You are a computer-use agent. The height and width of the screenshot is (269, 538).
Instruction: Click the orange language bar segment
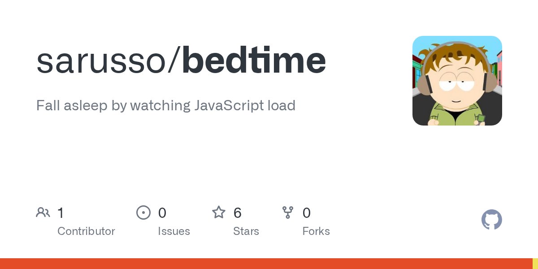point(266,264)
